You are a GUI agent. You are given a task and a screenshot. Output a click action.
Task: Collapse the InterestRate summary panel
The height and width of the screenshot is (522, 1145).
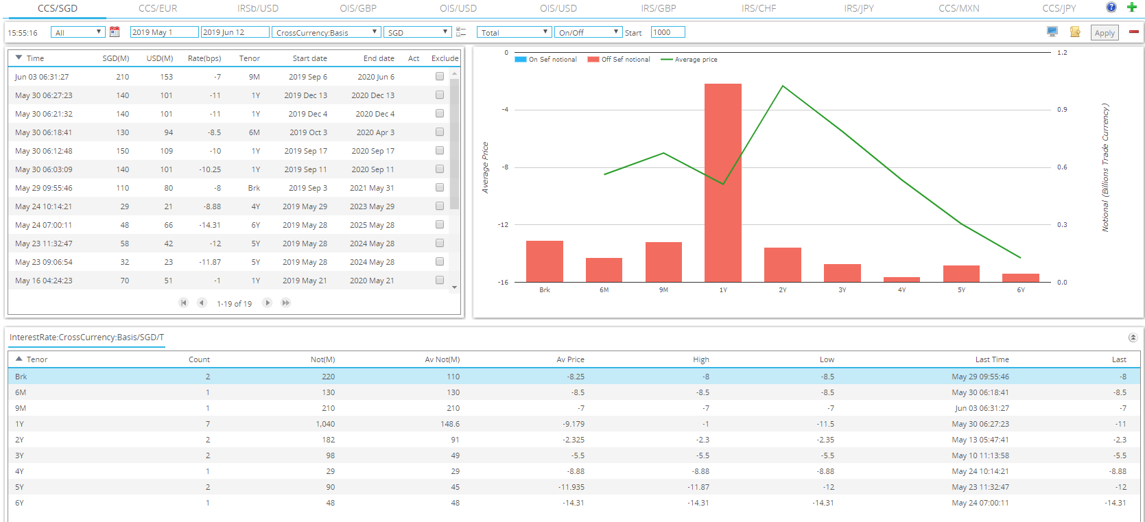[1133, 337]
